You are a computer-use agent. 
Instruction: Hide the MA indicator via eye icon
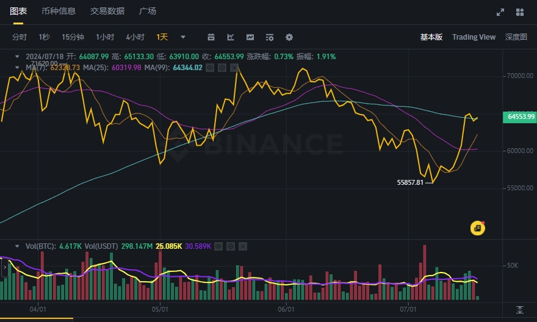click(211, 68)
